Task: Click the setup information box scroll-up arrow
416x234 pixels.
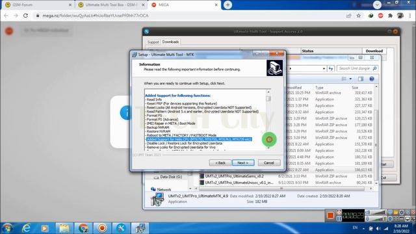Action: (268, 92)
